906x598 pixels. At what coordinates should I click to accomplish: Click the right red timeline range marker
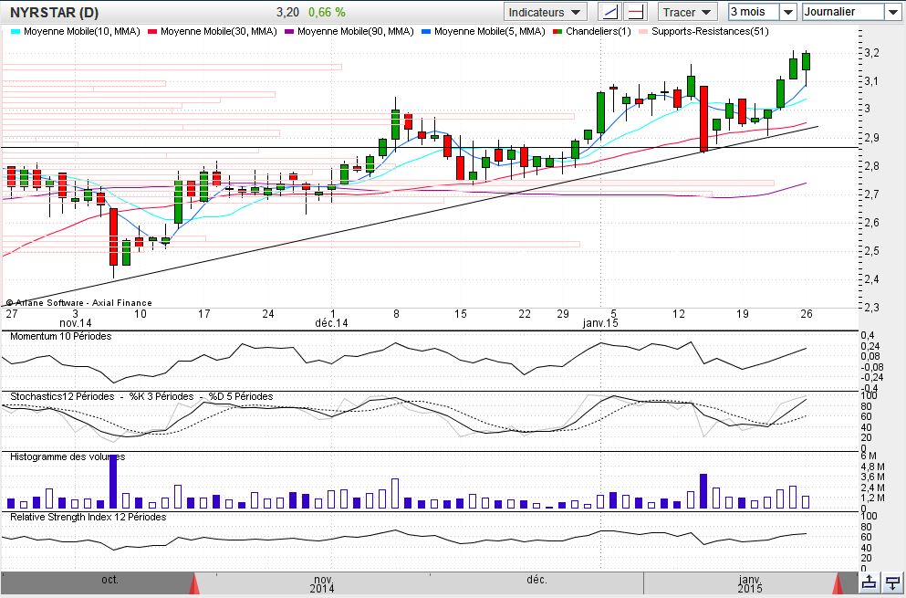[839, 582]
